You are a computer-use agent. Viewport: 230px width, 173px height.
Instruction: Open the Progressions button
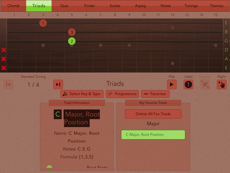(122, 94)
